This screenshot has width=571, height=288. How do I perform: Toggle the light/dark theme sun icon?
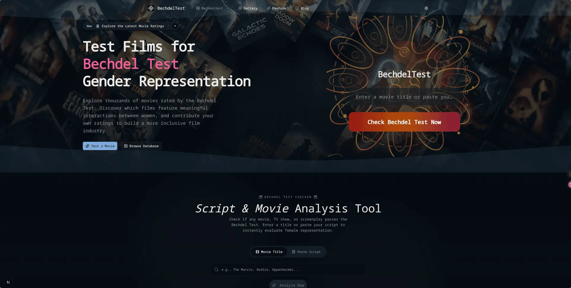pos(426,8)
